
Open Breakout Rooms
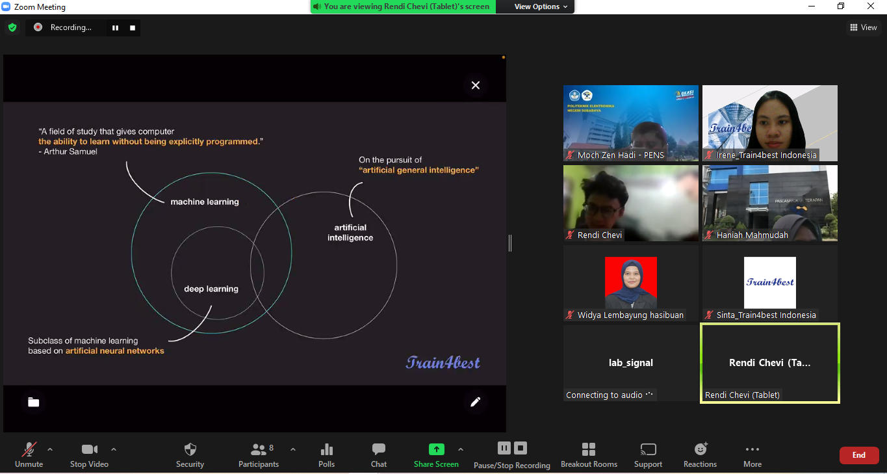click(x=589, y=455)
